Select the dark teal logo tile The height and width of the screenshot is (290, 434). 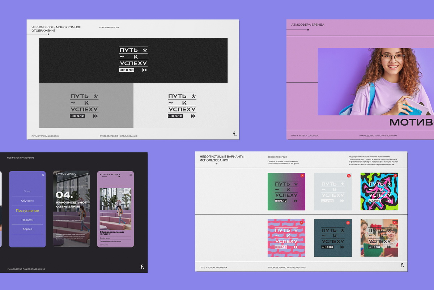333,238
